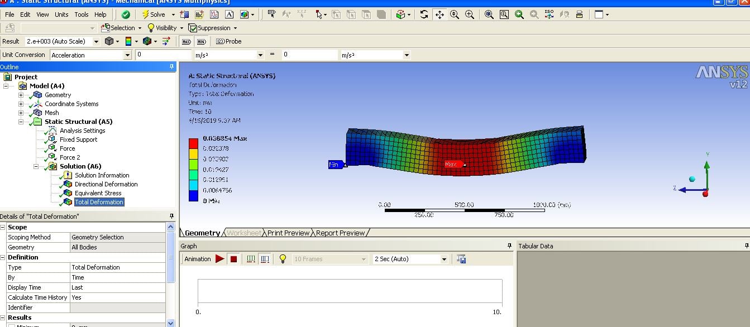Select Directional Deformation result
The height and width of the screenshot is (327, 750).
pos(106,184)
